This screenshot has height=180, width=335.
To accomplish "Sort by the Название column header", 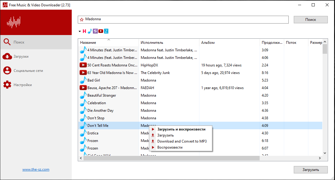I will (x=109, y=43).
